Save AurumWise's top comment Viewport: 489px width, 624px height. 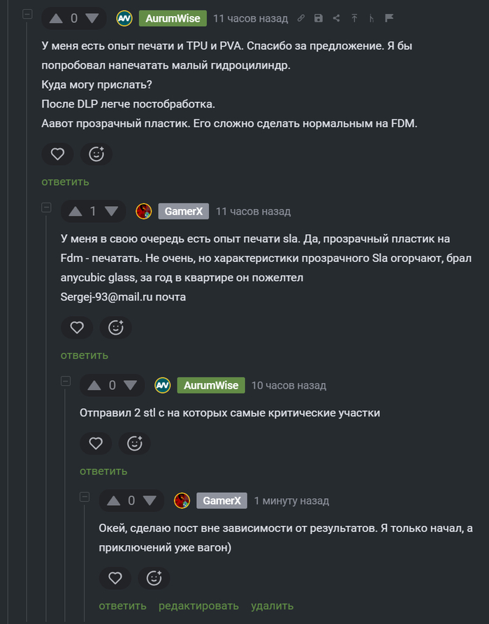coord(319,18)
